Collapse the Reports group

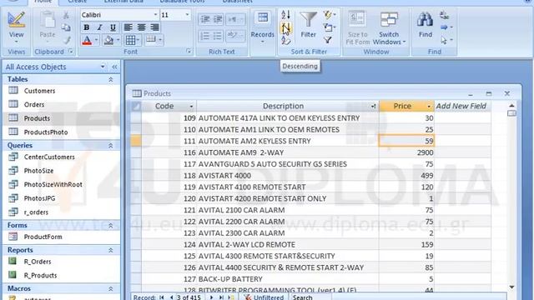[111, 250]
